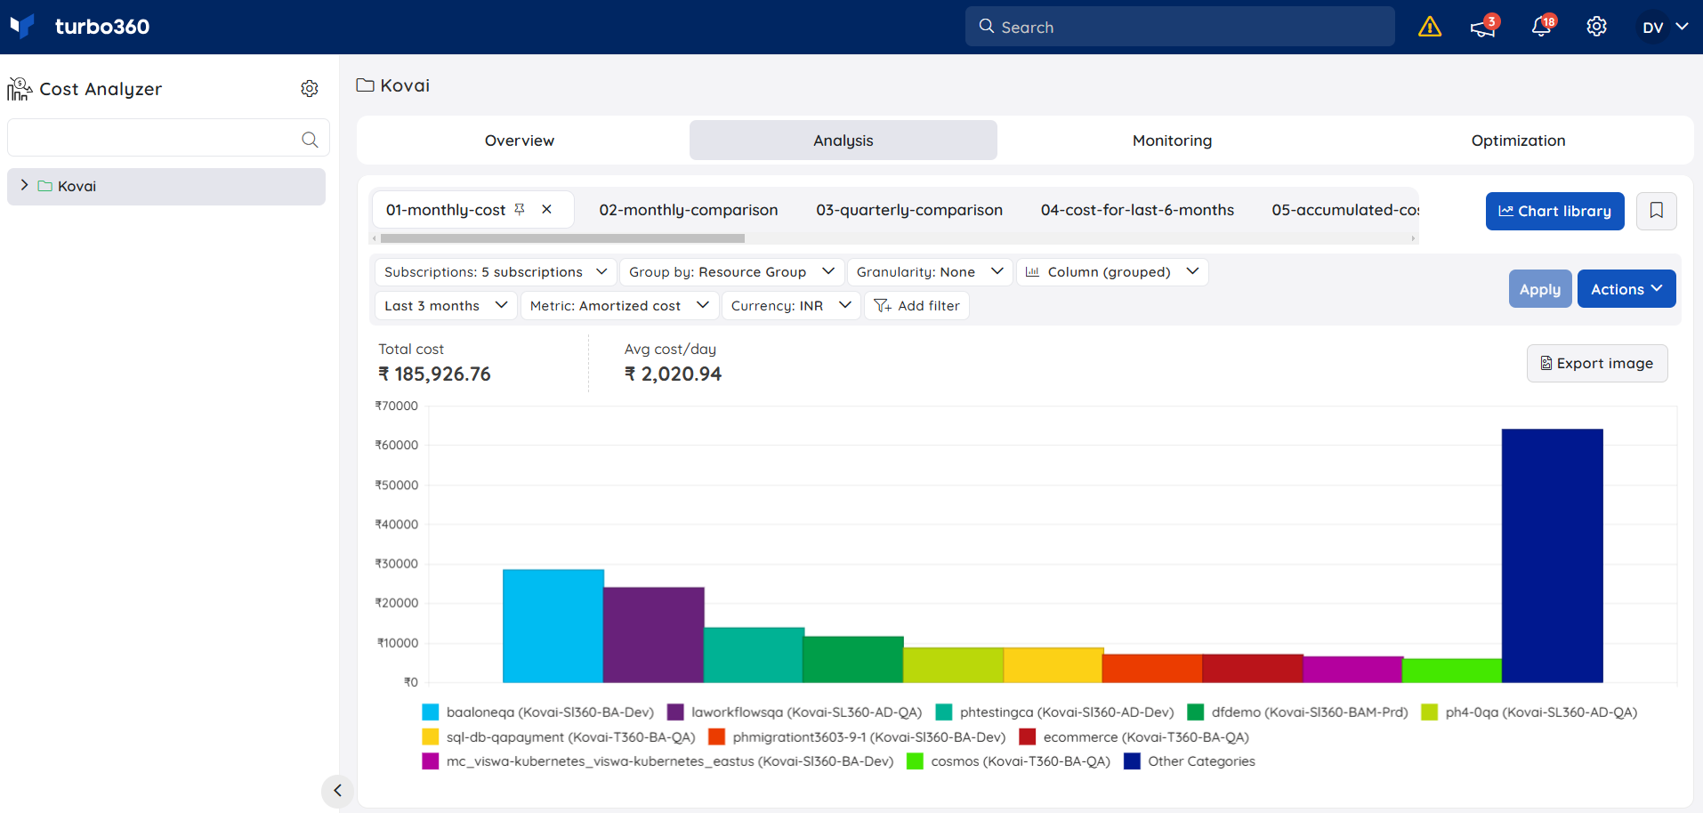
Task: Open Granularity dropdown
Action: (930, 271)
